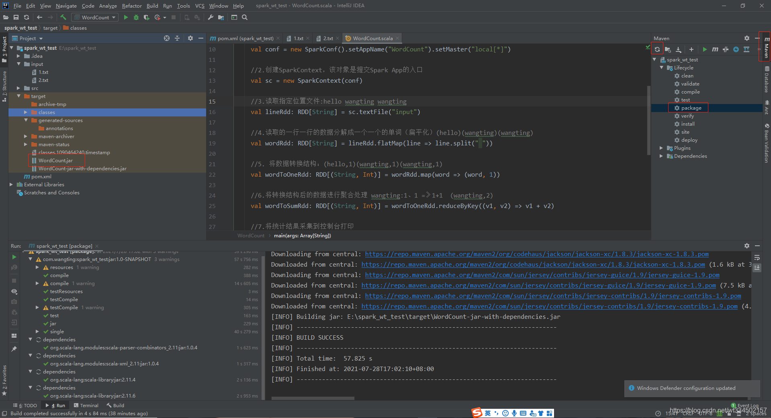Locate opened file with Project crosshair icon

167,38
